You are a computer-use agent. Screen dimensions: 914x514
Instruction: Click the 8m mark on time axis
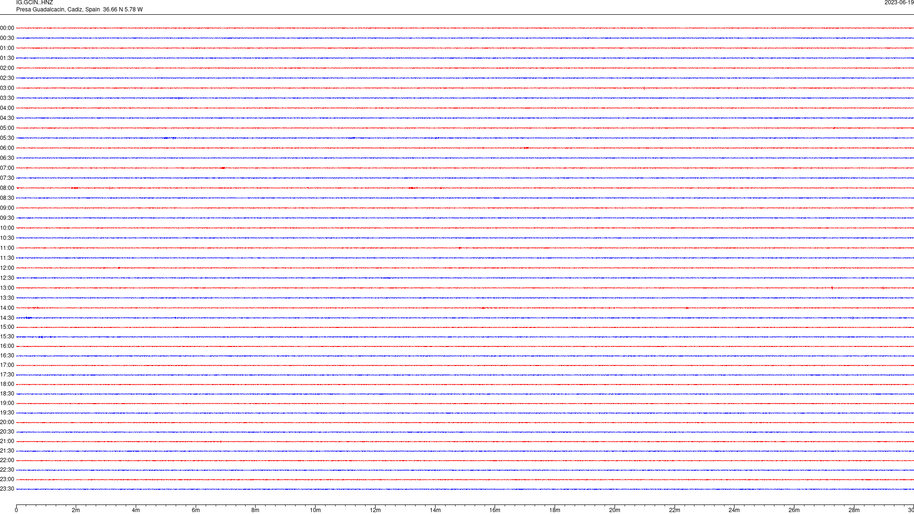[x=256, y=510]
